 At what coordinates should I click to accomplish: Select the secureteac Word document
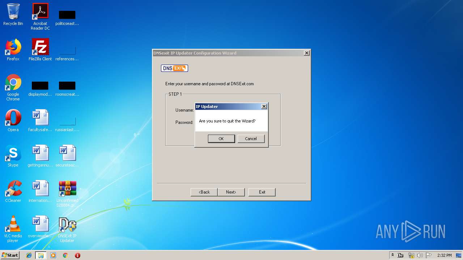click(67, 156)
